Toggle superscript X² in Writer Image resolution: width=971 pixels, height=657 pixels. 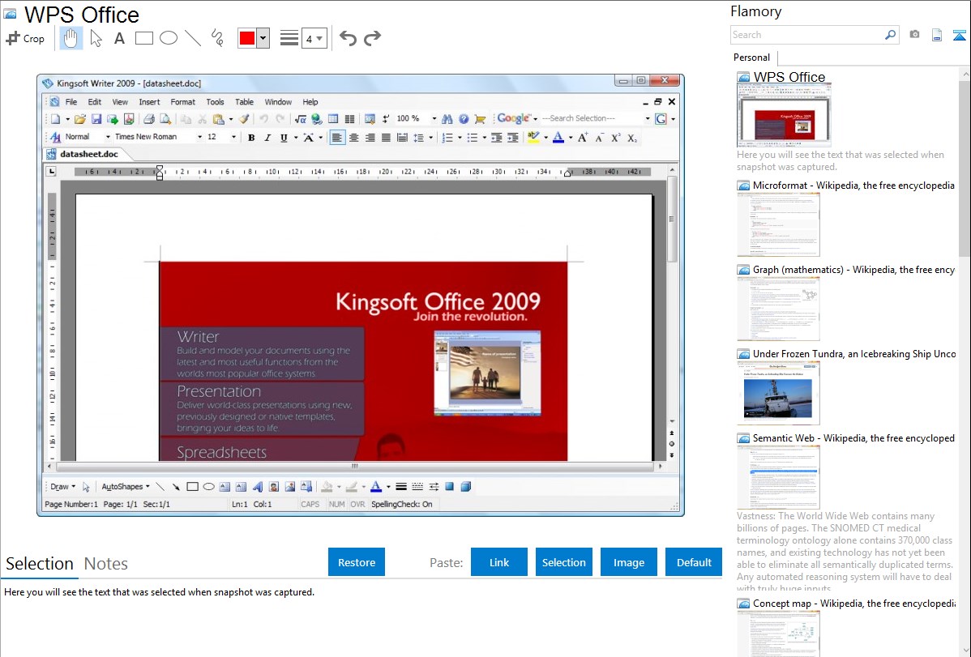[615, 138]
